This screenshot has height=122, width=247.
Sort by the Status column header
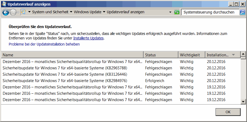coord(161,55)
